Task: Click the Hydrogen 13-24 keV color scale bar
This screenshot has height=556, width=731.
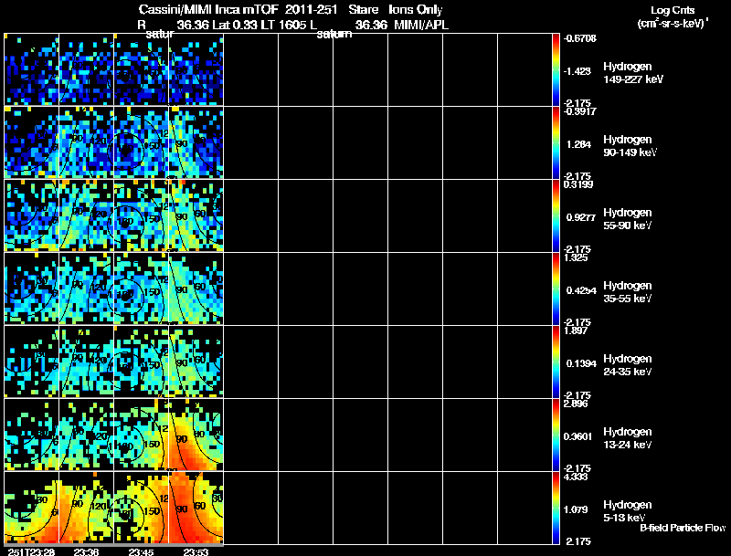Action: click(556, 435)
